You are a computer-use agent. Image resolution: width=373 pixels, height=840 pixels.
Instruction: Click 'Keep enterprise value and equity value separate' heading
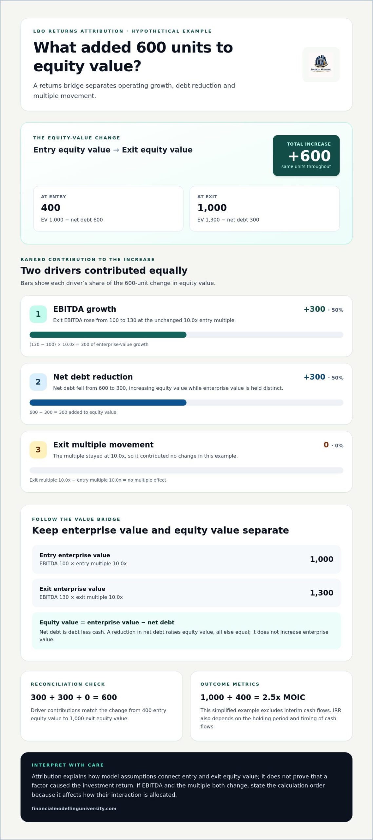(x=161, y=530)
